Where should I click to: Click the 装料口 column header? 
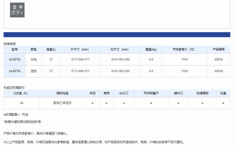179,93
